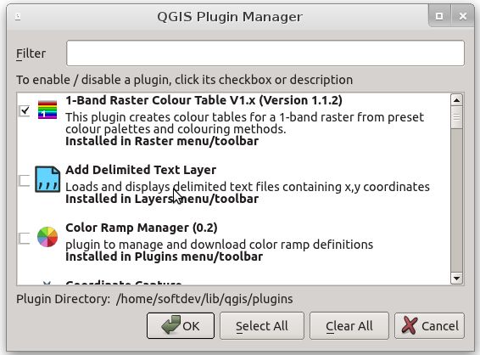480x355 pixels.
Task: Click the partially visible Coordinate Capture icon
Action: pyautogui.click(x=47, y=283)
